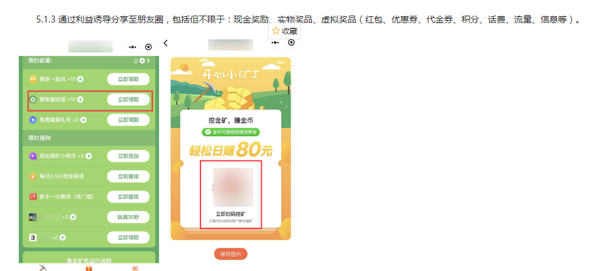Click the orange 保存图片 button
This screenshot has width=615, height=271.
pos(230,254)
